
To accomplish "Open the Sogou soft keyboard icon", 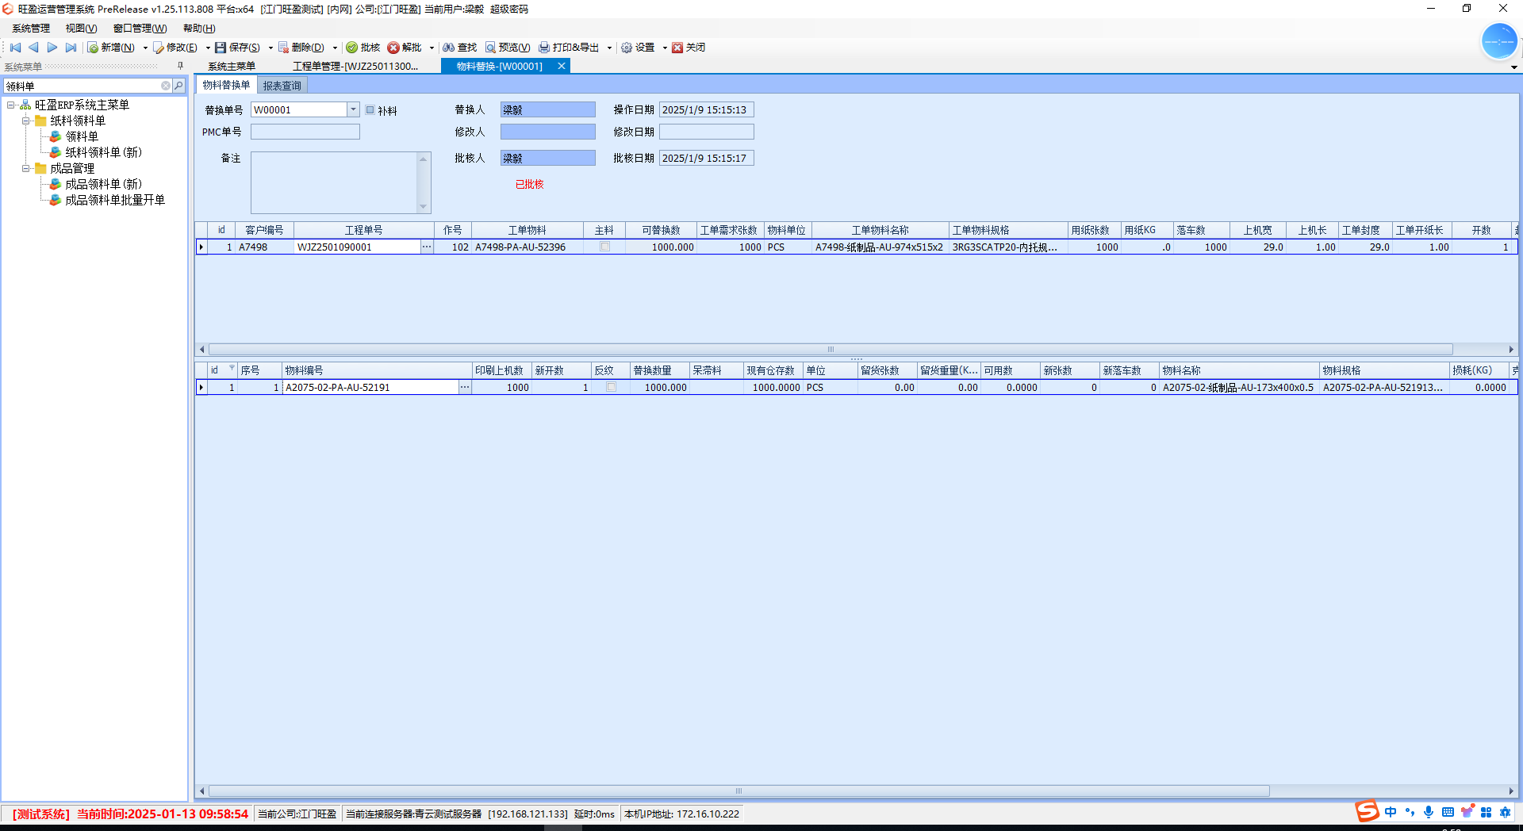I will [1448, 812].
